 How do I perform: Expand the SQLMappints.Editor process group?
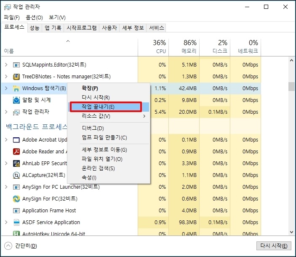click(6, 65)
